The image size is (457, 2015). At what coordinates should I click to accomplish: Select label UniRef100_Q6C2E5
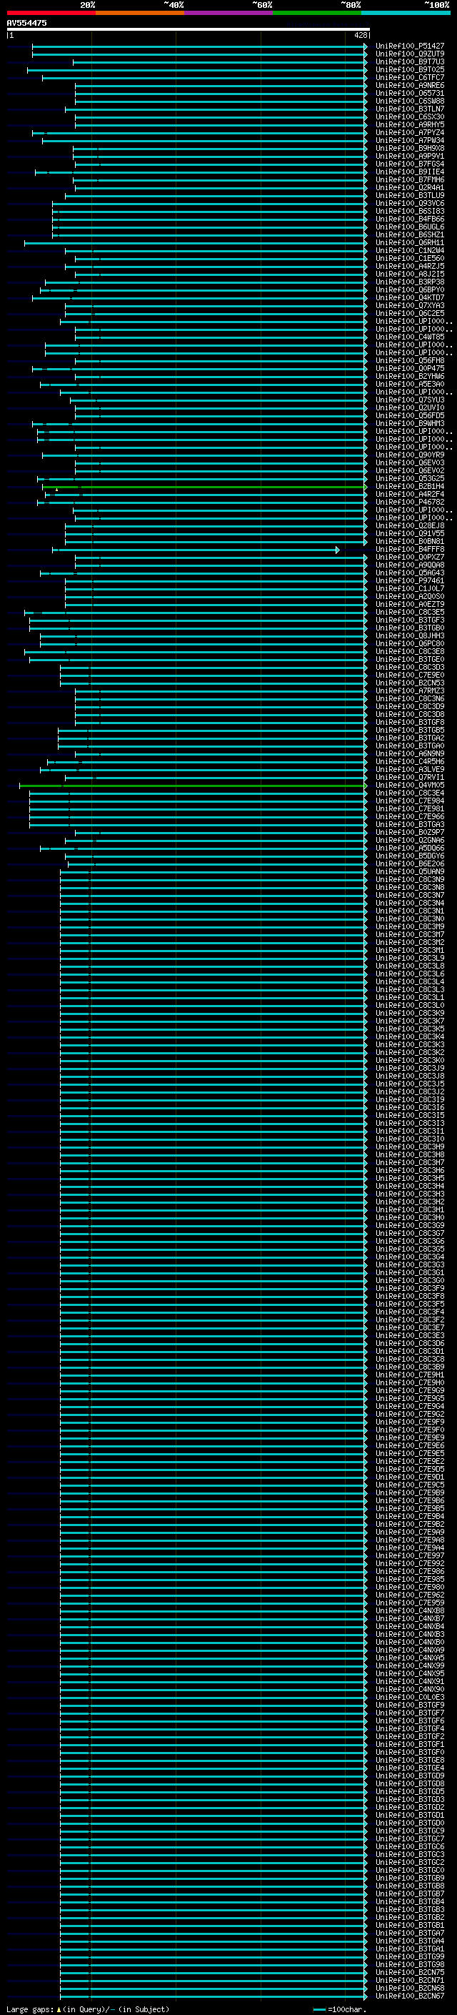pos(409,314)
